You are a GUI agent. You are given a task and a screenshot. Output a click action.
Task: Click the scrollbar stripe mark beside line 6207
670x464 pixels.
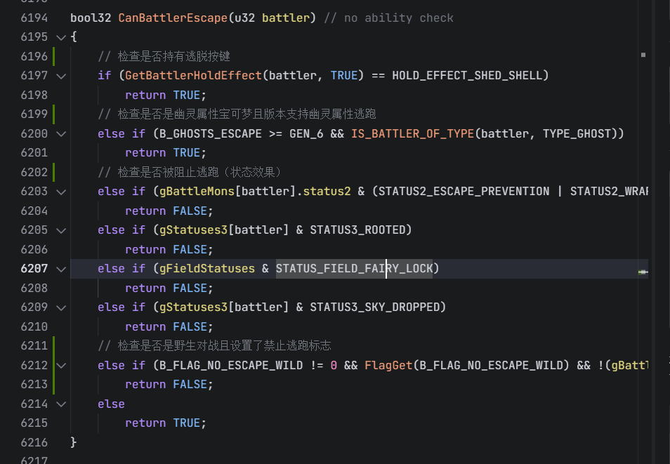[x=642, y=271]
